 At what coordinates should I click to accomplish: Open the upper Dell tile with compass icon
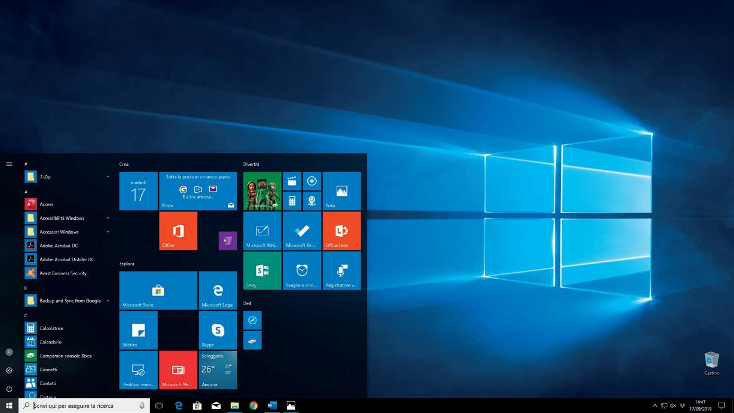click(x=252, y=320)
